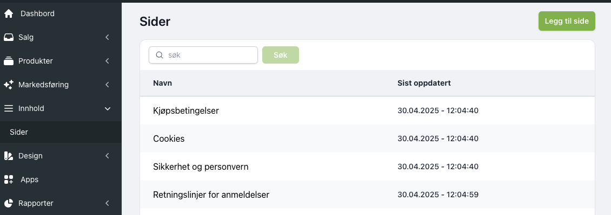This screenshot has width=611, height=215.
Task: Collapse the Innhold section chevron
Action: [108, 109]
